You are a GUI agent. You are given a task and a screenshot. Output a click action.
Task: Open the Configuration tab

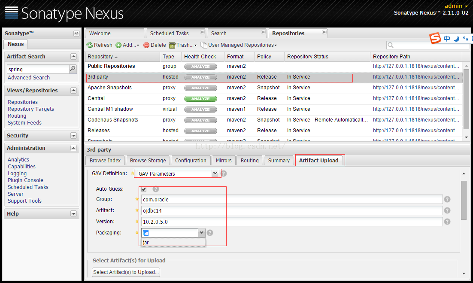click(x=191, y=161)
